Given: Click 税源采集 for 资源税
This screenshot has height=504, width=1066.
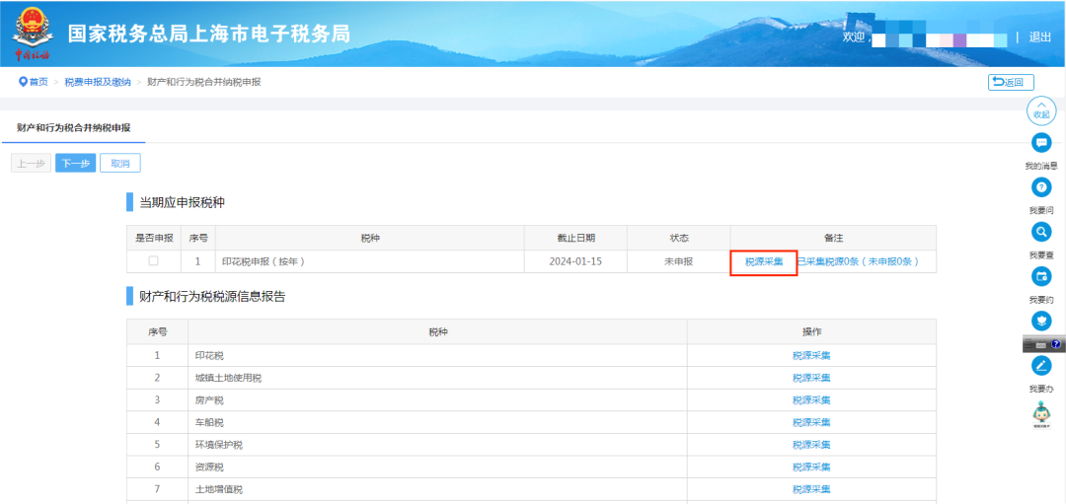Looking at the screenshot, I should (811, 468).
